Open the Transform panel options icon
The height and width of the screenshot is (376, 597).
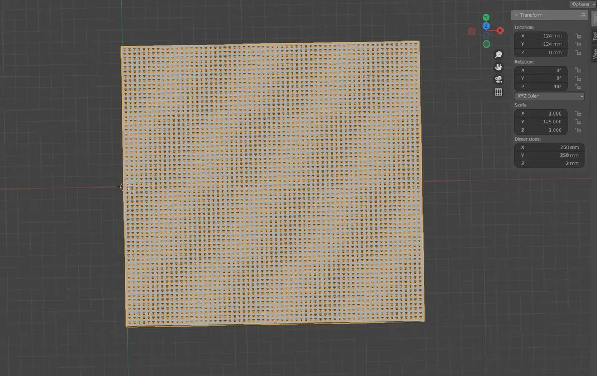pos(582,14)
